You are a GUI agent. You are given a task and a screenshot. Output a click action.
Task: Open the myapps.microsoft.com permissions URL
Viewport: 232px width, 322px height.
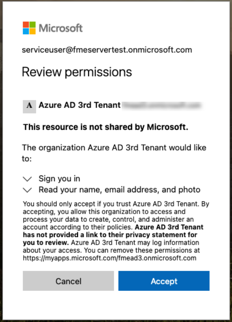click(110, 258)
